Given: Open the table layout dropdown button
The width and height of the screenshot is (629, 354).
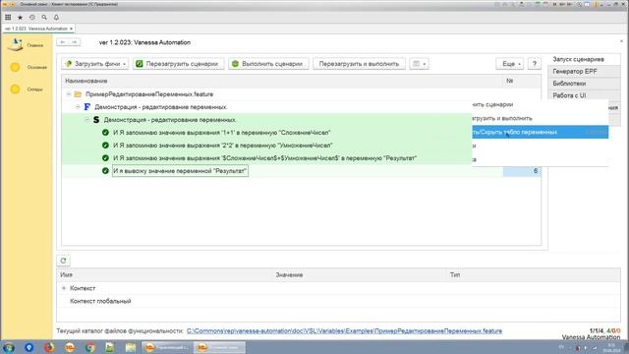Looking at the screenshot, I should coord(419,64).
